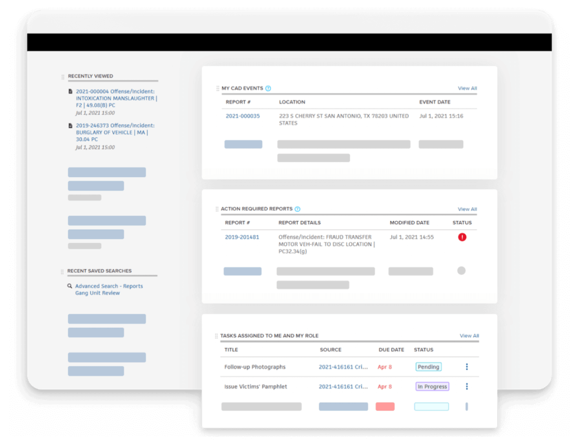
Task: Click the document icon for incident 2019-246373
Action: click(x=70, y=125)
